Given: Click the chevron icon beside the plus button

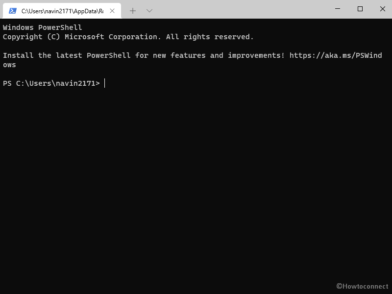Looking at the screenshot, I should click(x=148, y=10).
